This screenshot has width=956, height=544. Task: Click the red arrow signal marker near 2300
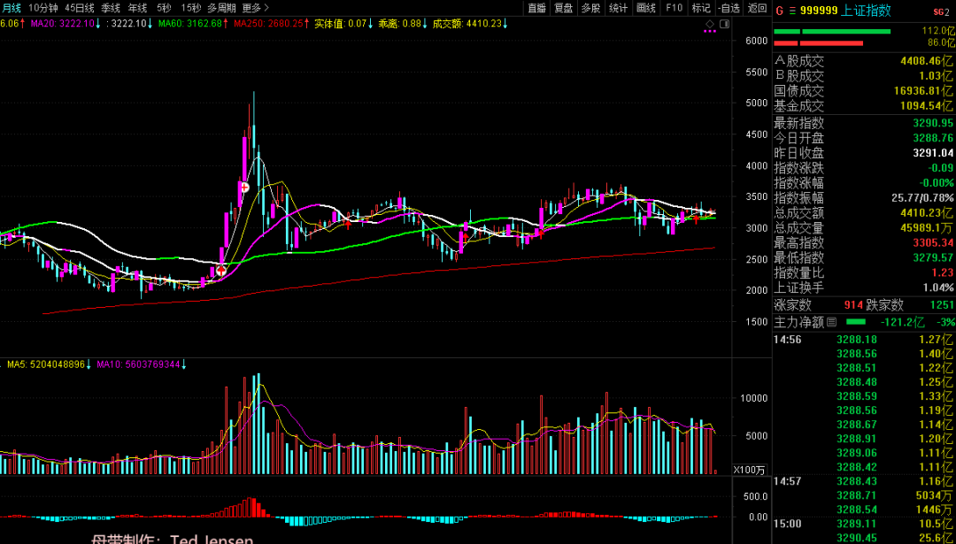click(x=220, y=270)
